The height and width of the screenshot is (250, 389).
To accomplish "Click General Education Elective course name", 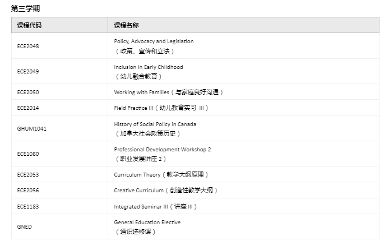I will [x=147, y=223].
